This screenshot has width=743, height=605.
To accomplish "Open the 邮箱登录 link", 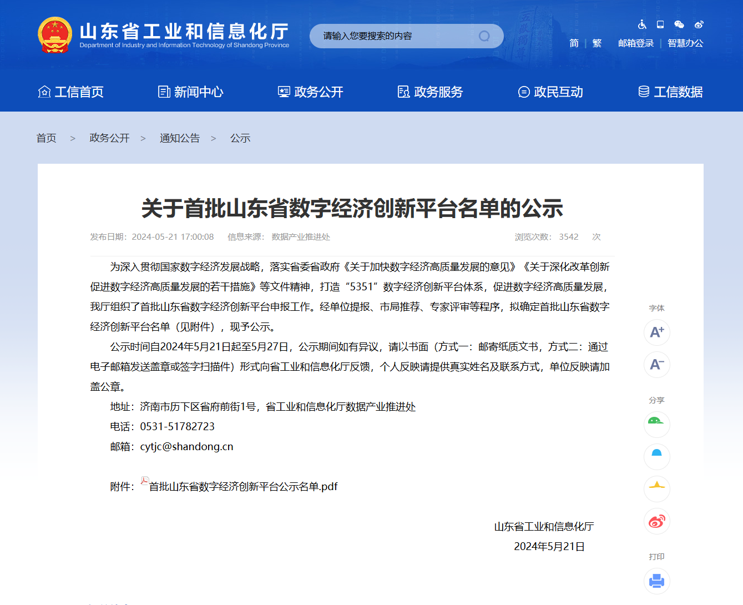I will pos(636,43).
